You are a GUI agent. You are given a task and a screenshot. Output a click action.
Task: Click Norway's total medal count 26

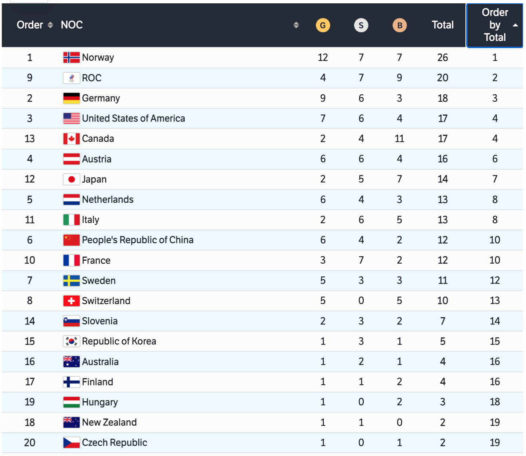pos(443,58)
